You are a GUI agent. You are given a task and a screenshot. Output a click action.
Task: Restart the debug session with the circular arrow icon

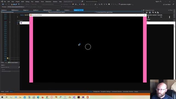[84, 4]
